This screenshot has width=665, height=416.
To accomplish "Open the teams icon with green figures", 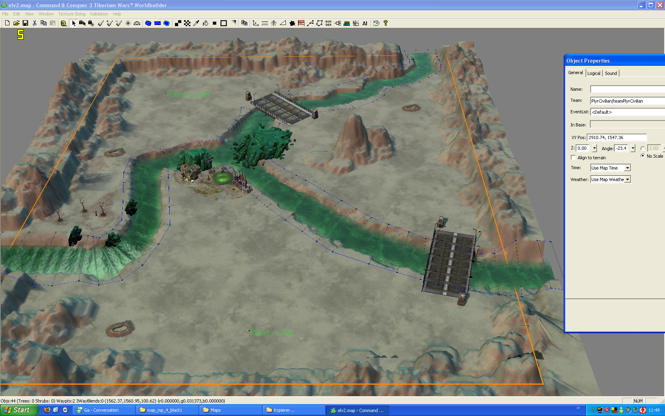I will (x=347, y=23).
